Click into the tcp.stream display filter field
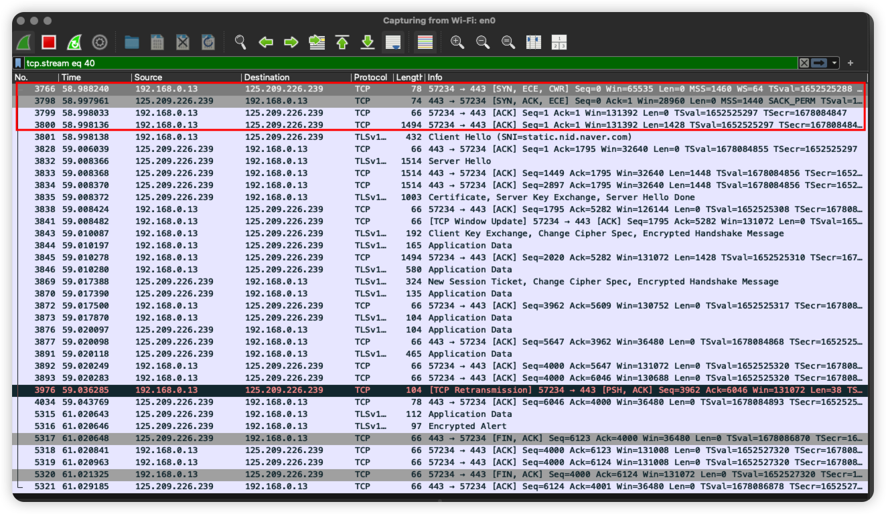This screenshot has width=886, height=514. 402,63
